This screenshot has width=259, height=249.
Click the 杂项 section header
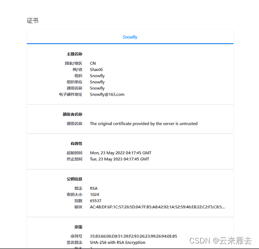pos(78,227)
